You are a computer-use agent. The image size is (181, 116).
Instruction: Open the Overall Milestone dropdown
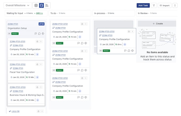pos(18,5)
